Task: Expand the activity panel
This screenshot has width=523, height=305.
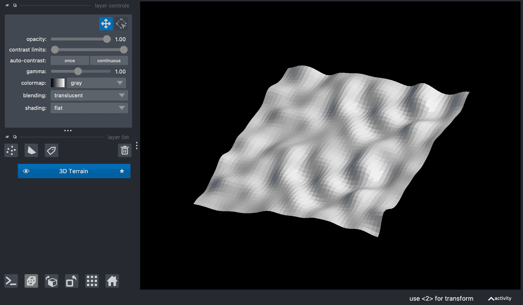Action: 500,298
